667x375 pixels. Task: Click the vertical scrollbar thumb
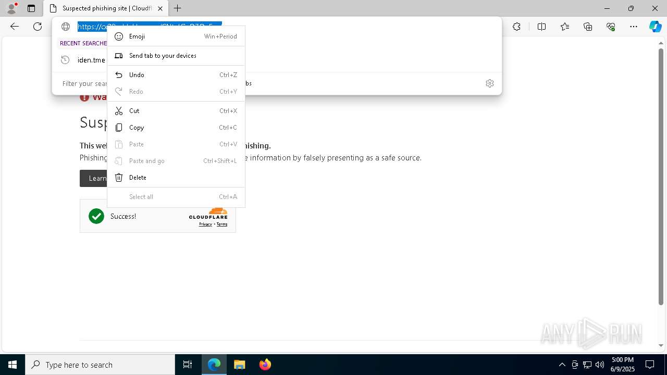point(661,177)
